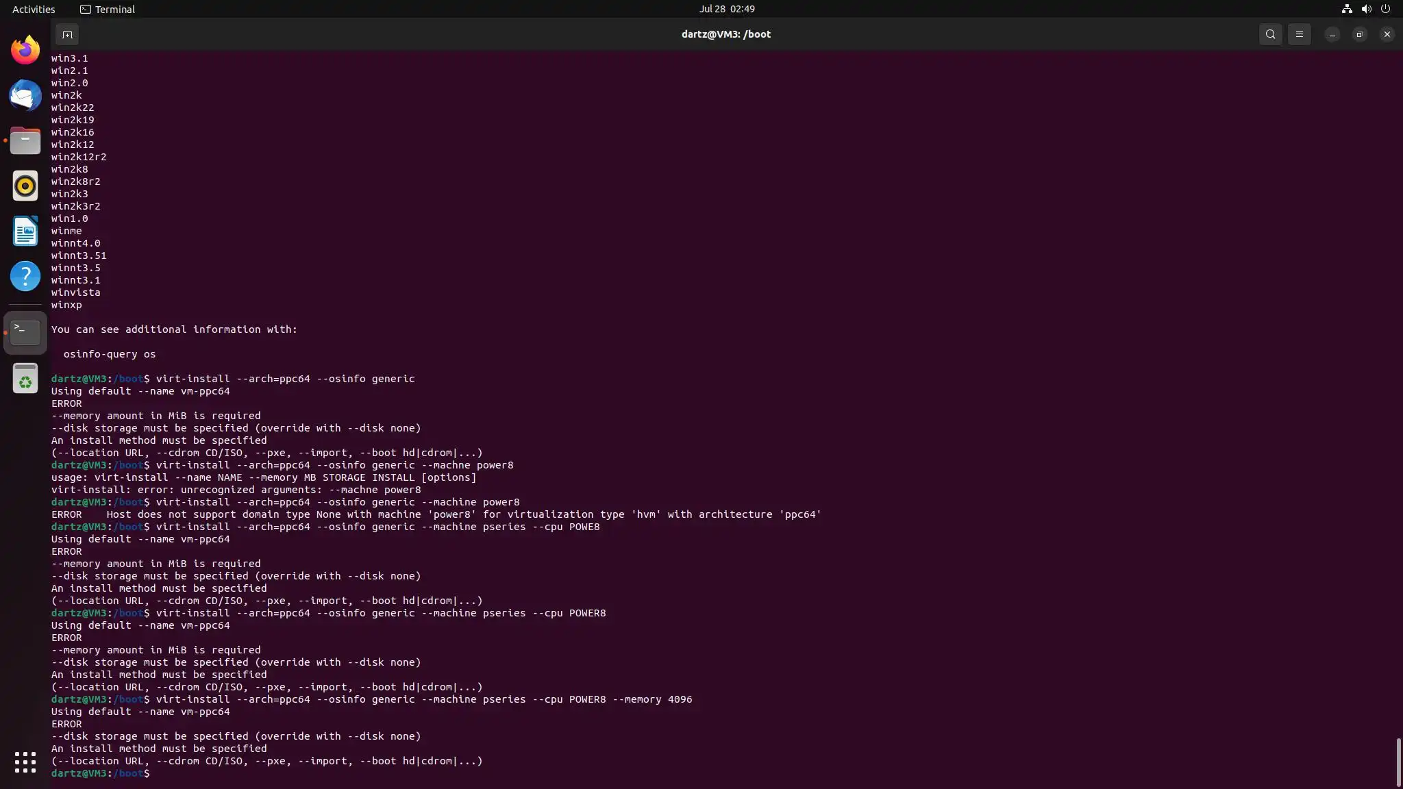1403x789 pixels.
Task: Open Files manager in dock
Action: click(25, 140)
